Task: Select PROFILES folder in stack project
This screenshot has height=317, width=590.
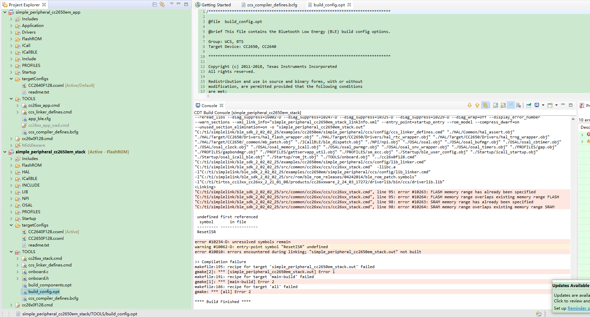Action: point(28,212)
